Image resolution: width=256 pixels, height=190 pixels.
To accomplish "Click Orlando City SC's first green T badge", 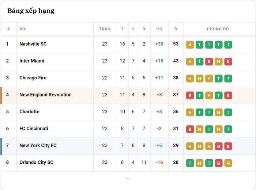I will pos(190,163).
